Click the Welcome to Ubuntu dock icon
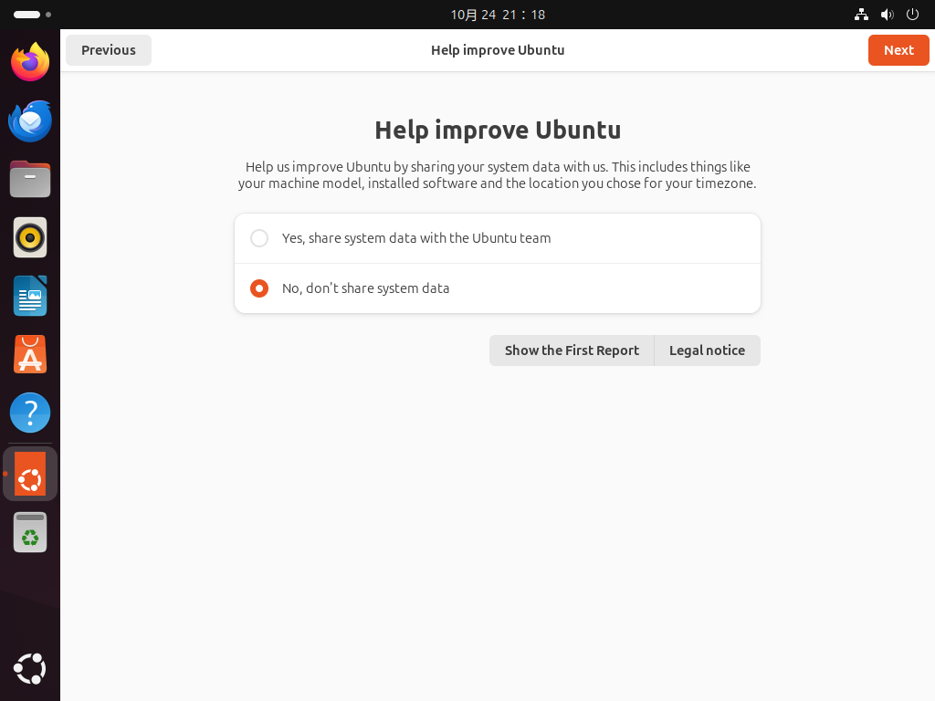Viewport: 935px width, 701px height. click(x=30, y=474)
